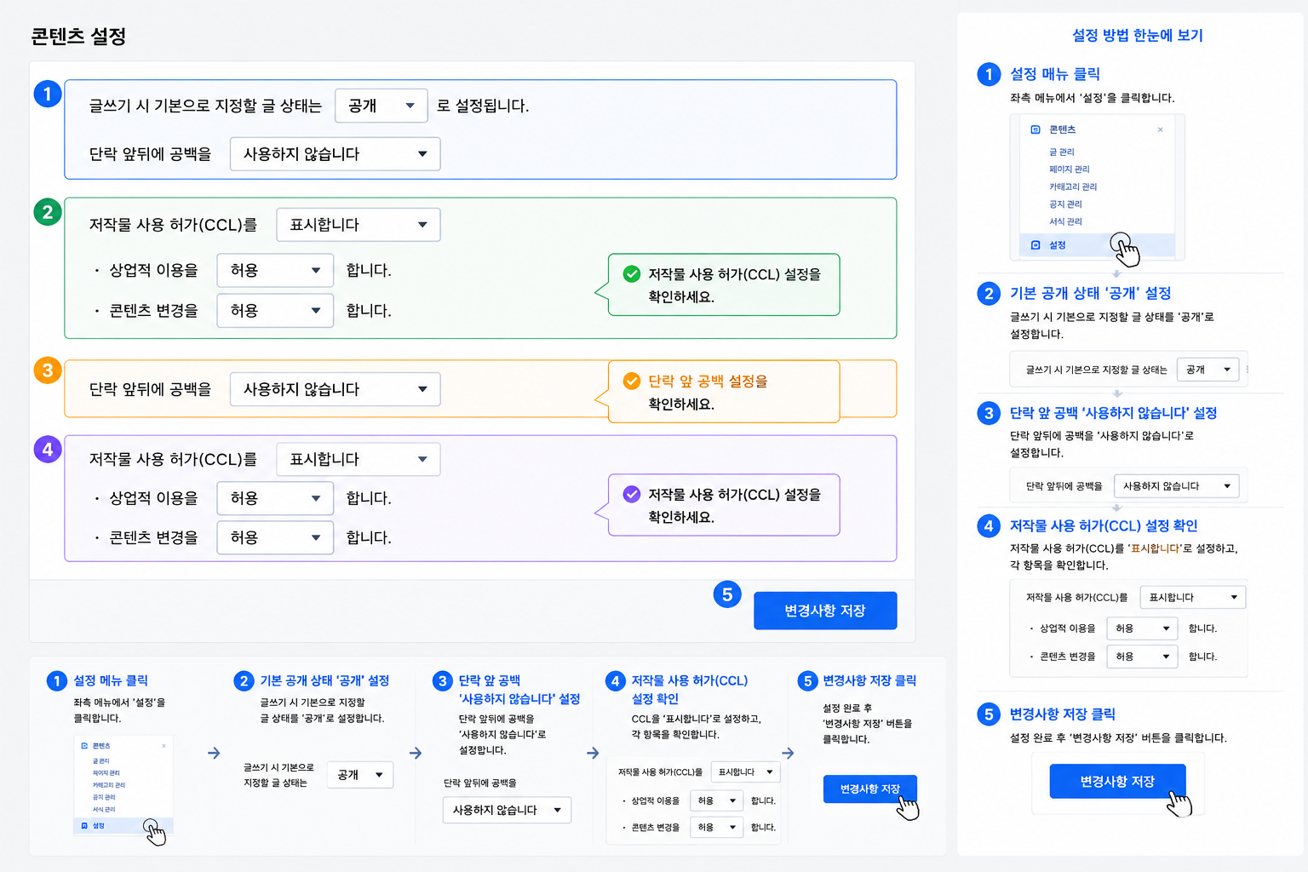Click the small 변경사항 저장 button in the bottom step strip

(x=869, y=789)
